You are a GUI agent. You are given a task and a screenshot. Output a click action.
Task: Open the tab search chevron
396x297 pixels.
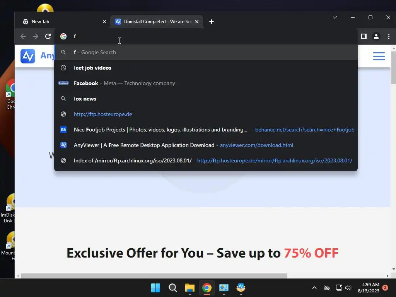pos(335,17)
